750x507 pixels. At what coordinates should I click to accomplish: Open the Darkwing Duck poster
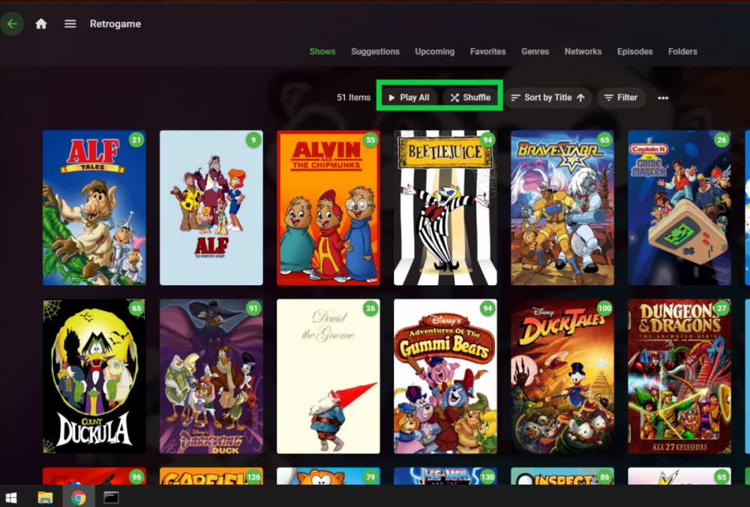pos(211,376)
